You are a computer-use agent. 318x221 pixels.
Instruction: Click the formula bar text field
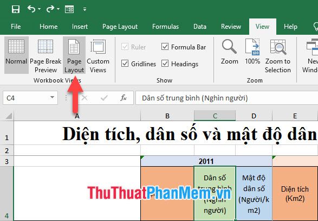(x=227, y=98)
